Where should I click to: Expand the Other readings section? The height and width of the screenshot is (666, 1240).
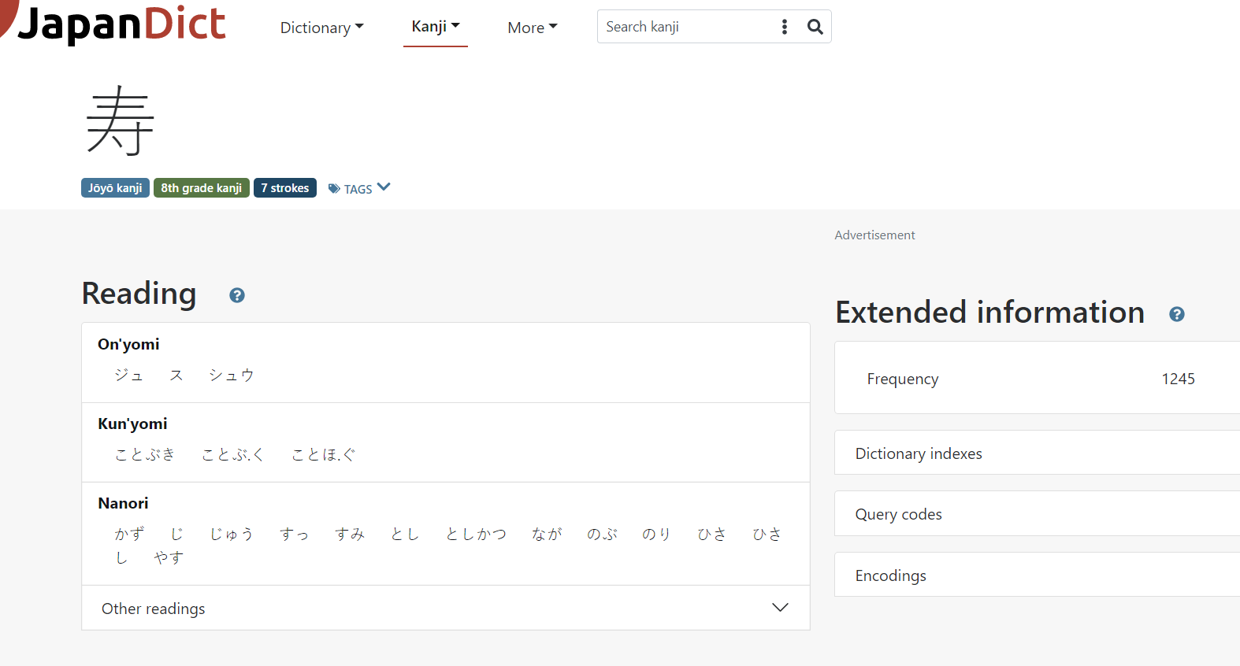446,608
